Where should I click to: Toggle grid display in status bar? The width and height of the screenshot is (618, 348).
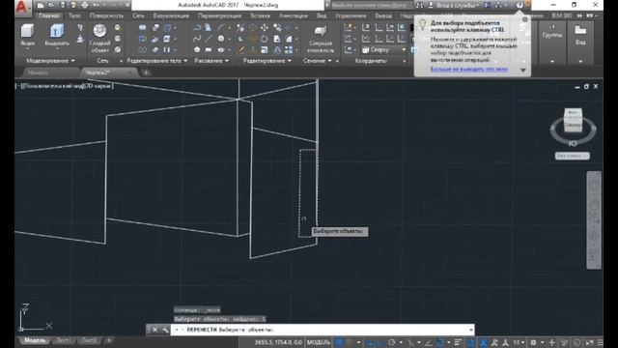[x=339, y=342]
